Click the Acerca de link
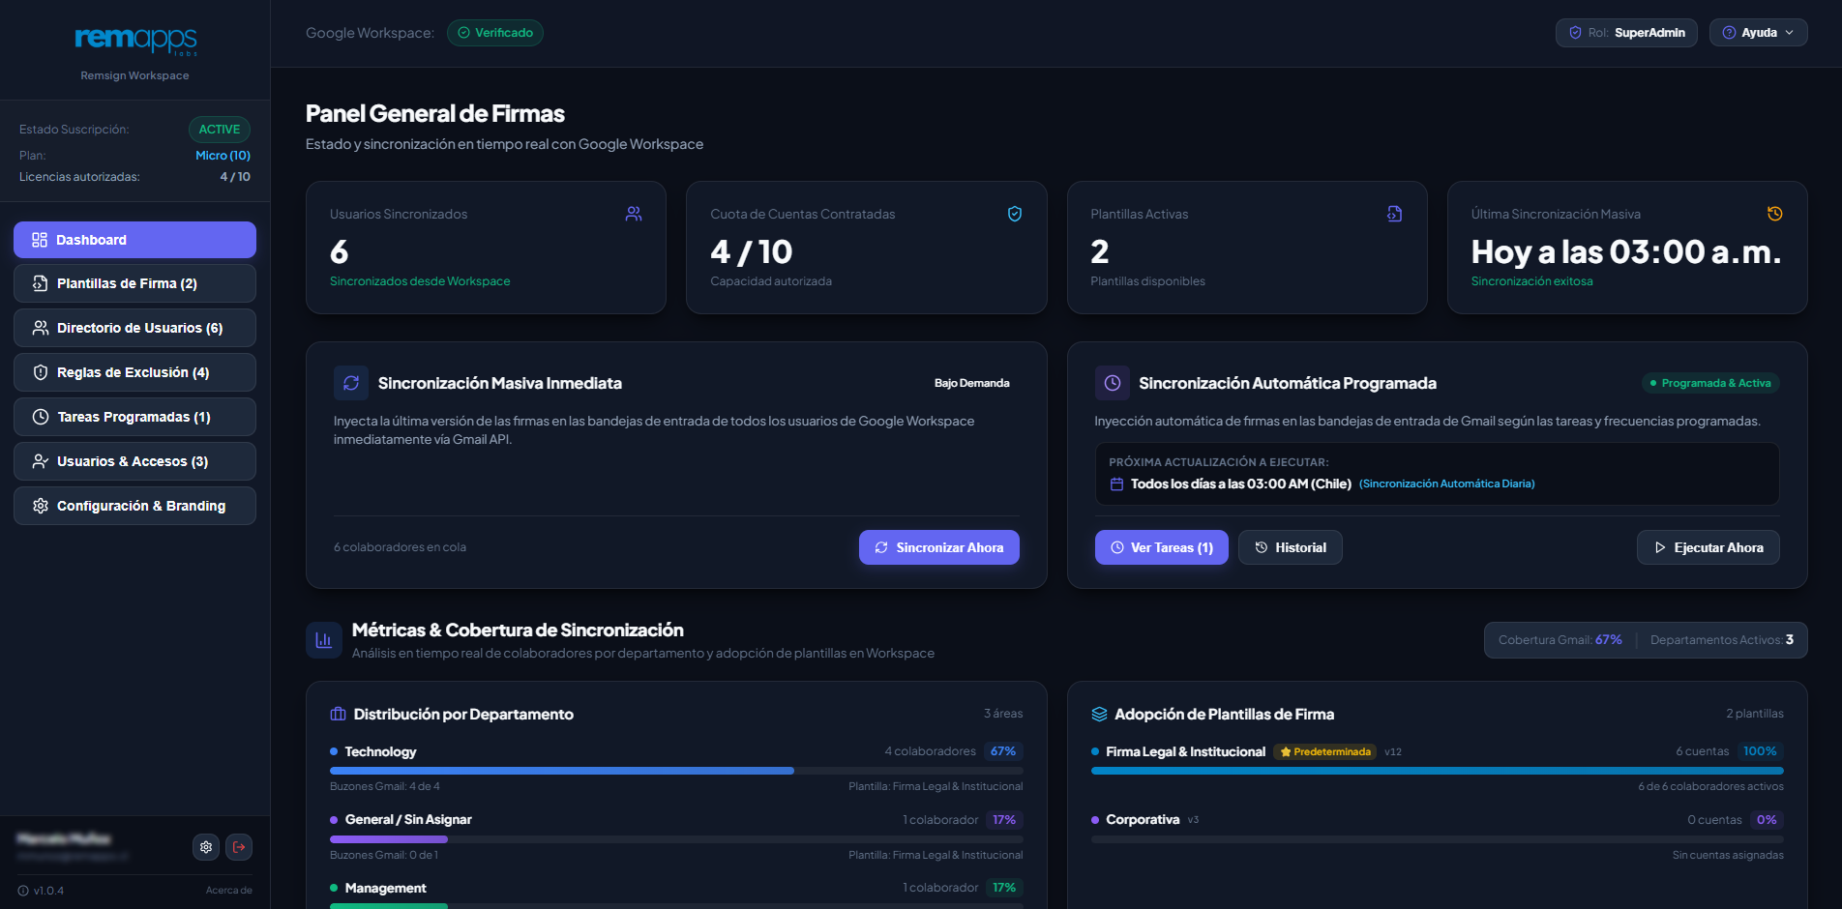This screenshot has height=909, width=1842. coord(228,891)
